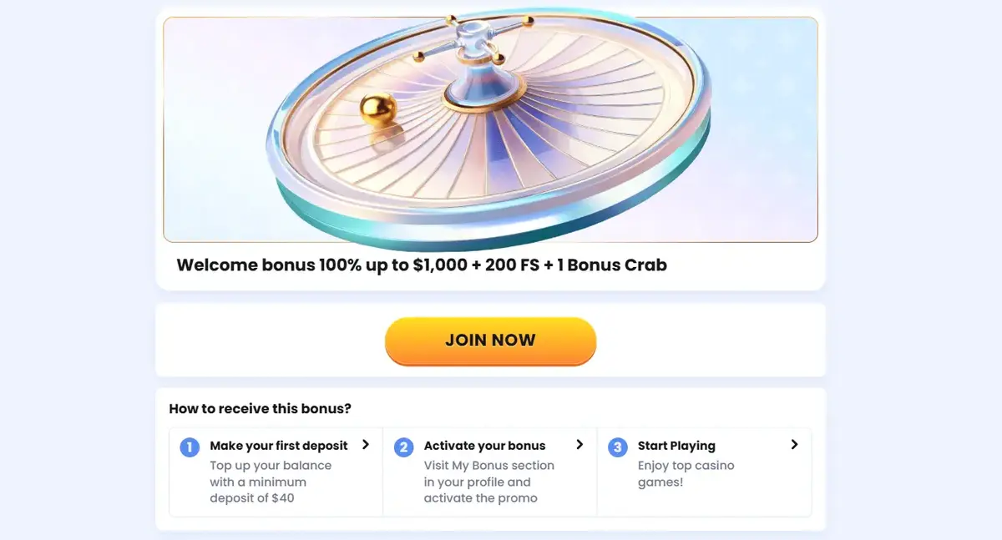Click the Enjoy top casino games text
This screenshot has height=540, width=1002.
pyautogui.click(x=686, y=474)
